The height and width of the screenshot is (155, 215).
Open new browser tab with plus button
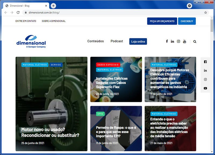(x=53, y=6)
